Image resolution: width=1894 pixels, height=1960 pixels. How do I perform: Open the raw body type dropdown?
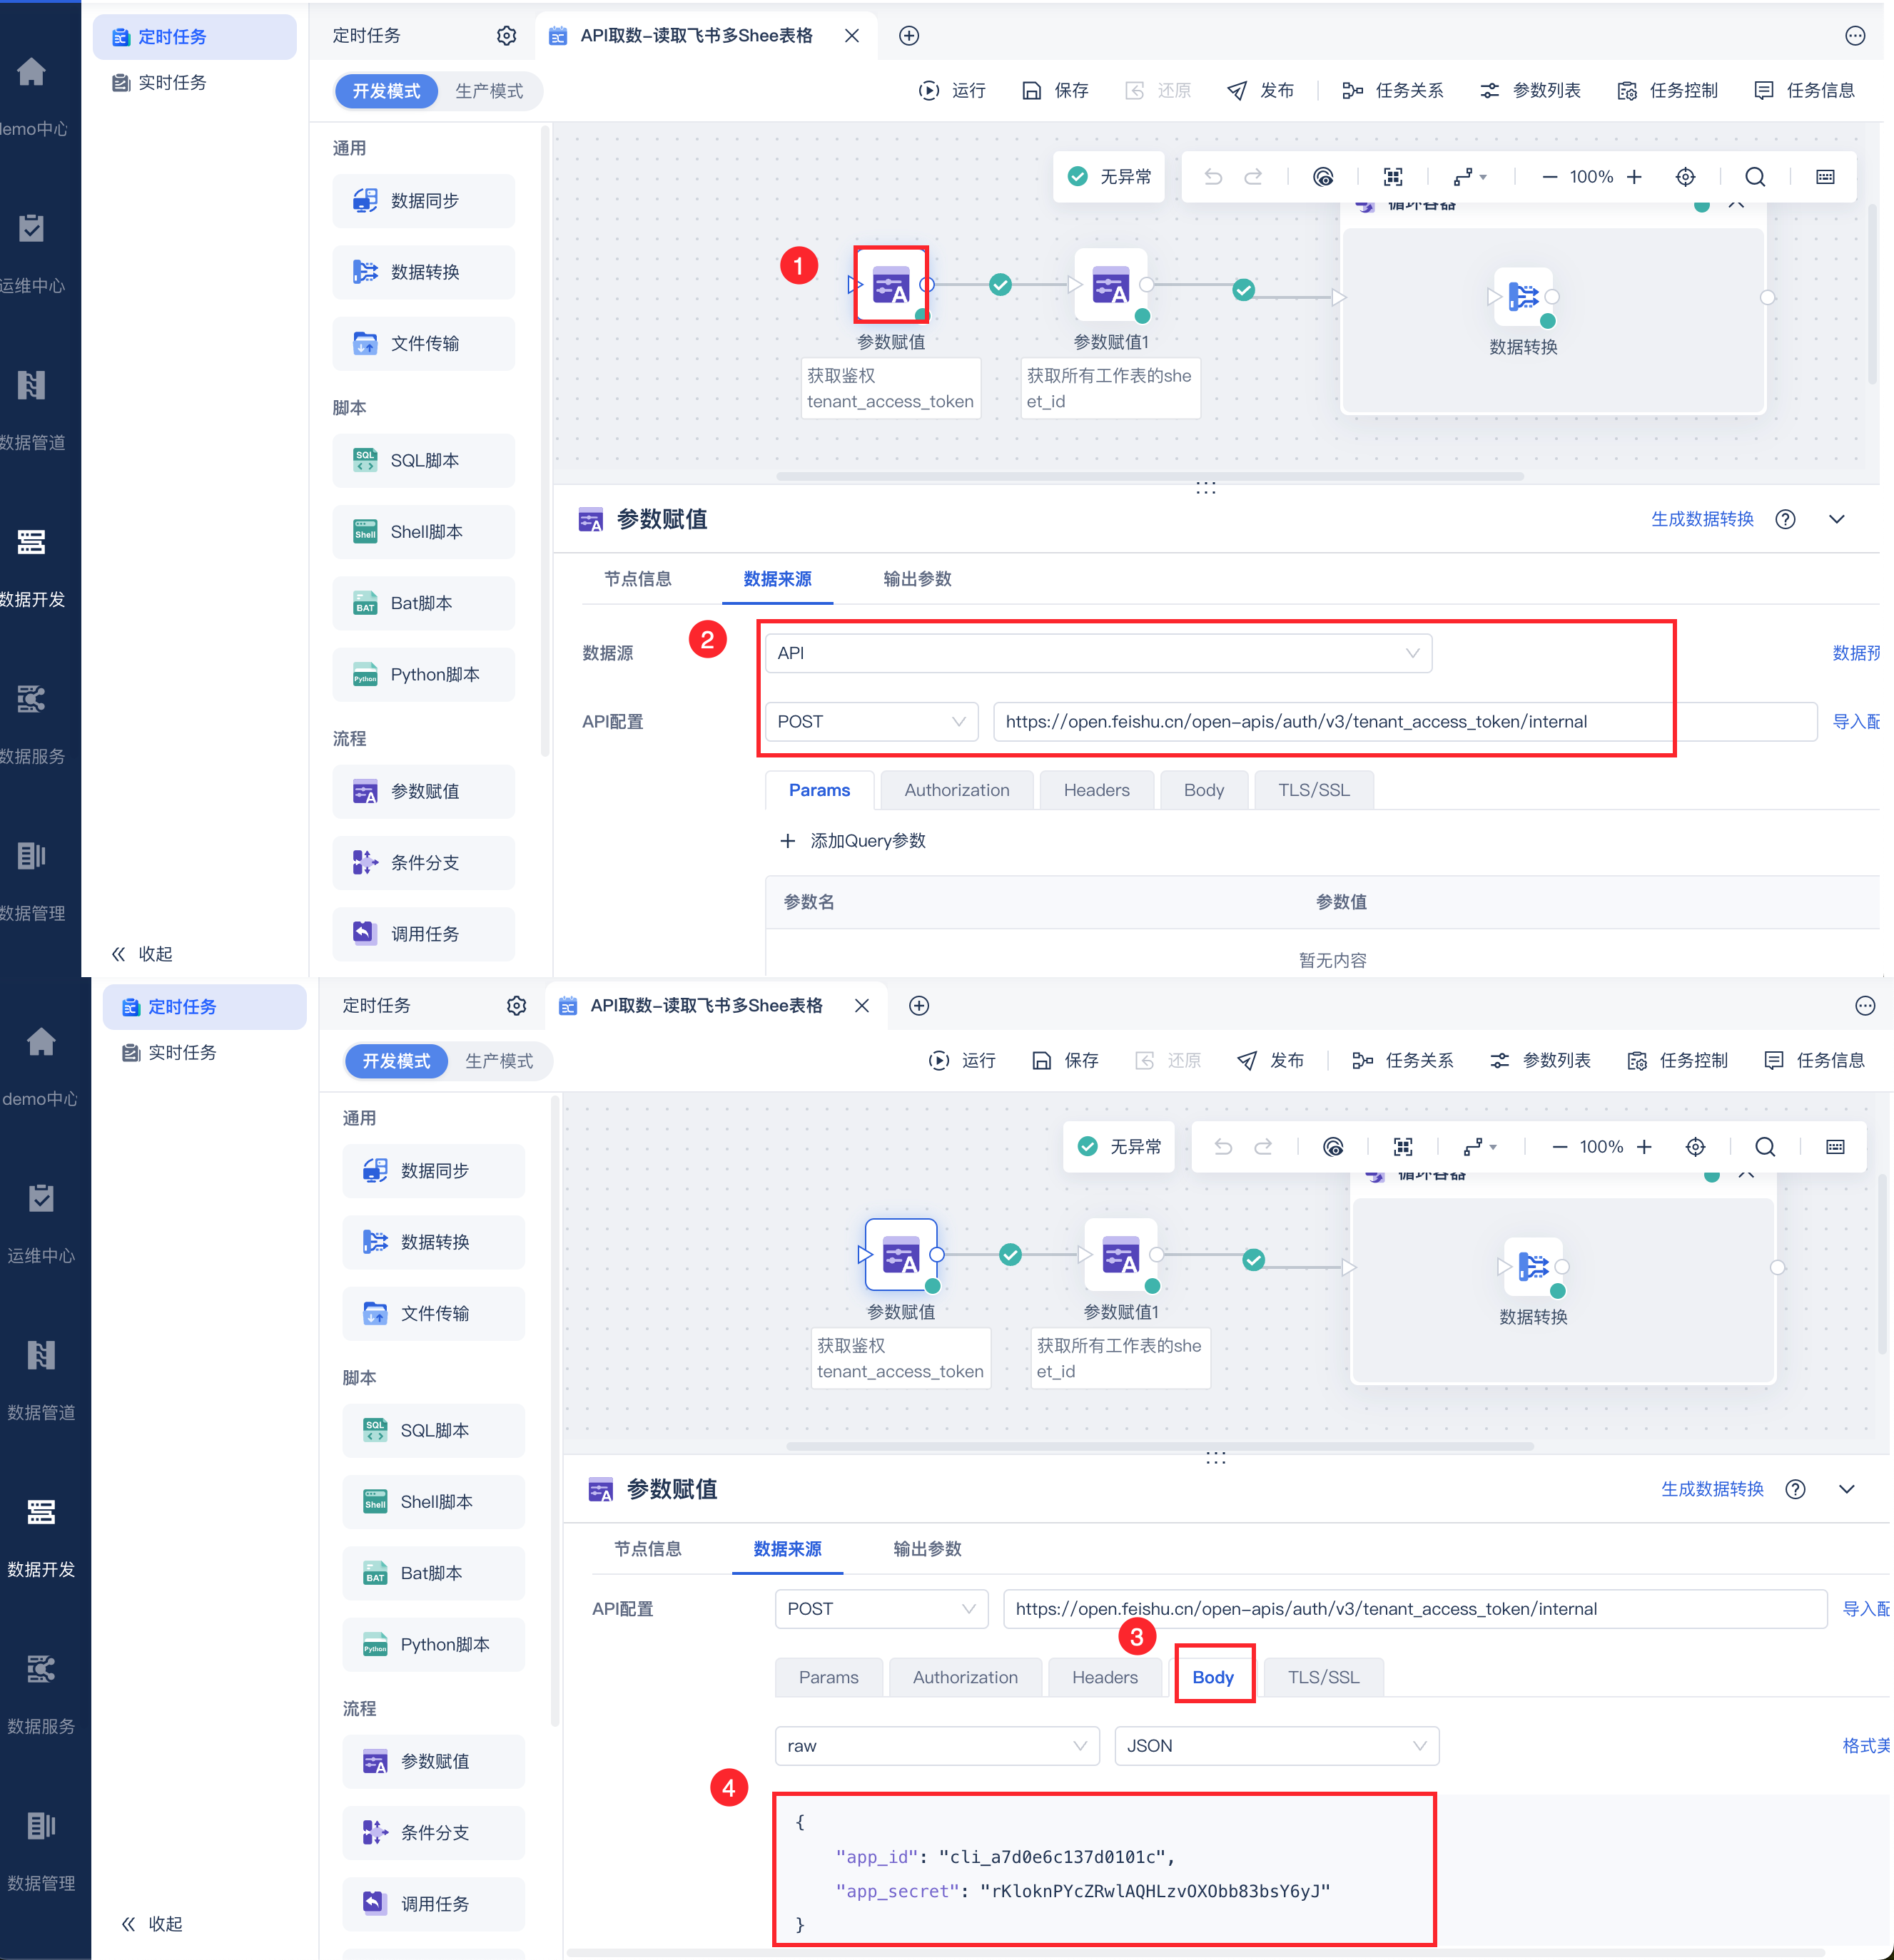click(x=936, y=1746)
